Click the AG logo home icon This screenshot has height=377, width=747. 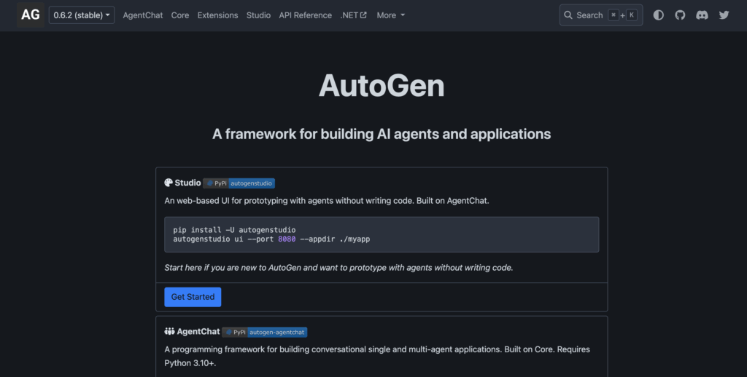pyautogui.click(x=31, y=15)
